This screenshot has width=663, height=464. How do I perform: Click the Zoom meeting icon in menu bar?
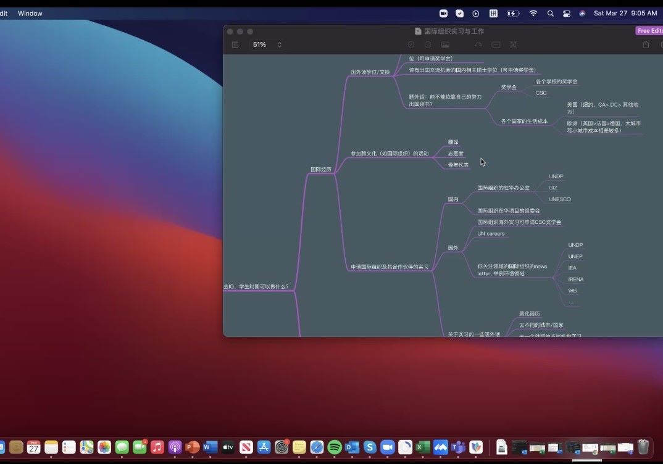(443, 13)
